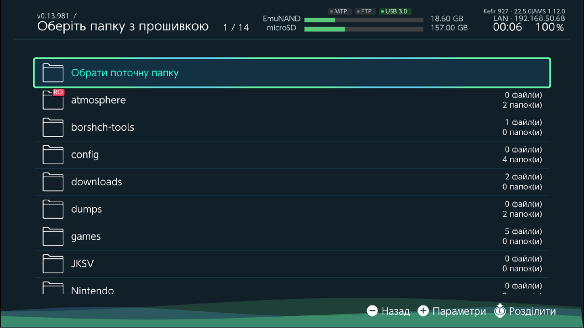Screen dimensions: 584x328
Task: Open the downloads folder name
Action: coord(97,182)
